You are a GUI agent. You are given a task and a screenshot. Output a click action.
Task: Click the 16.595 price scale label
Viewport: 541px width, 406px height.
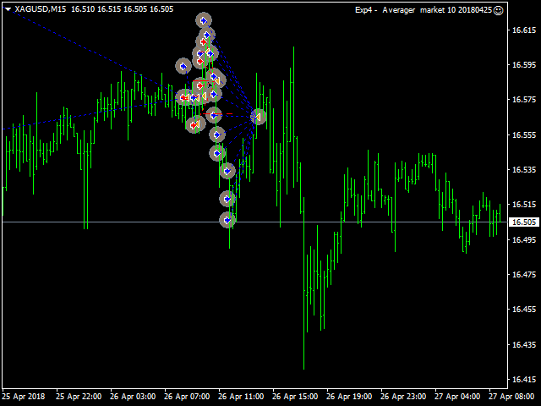[524, 65]
